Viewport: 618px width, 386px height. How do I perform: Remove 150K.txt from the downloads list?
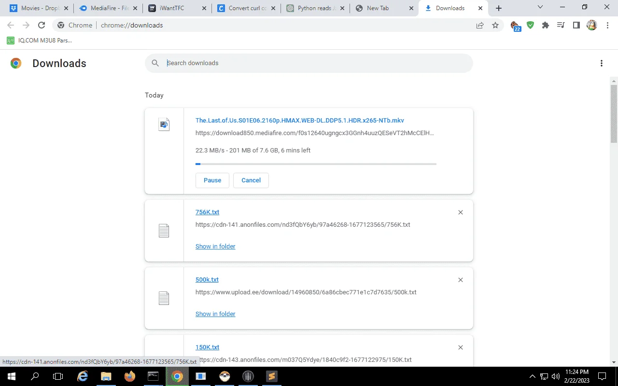click(x=461, y=347)
